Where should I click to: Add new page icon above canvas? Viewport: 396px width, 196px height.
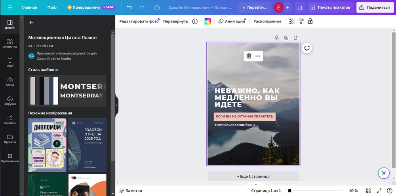pyautogui.click(x=296, y=38)
